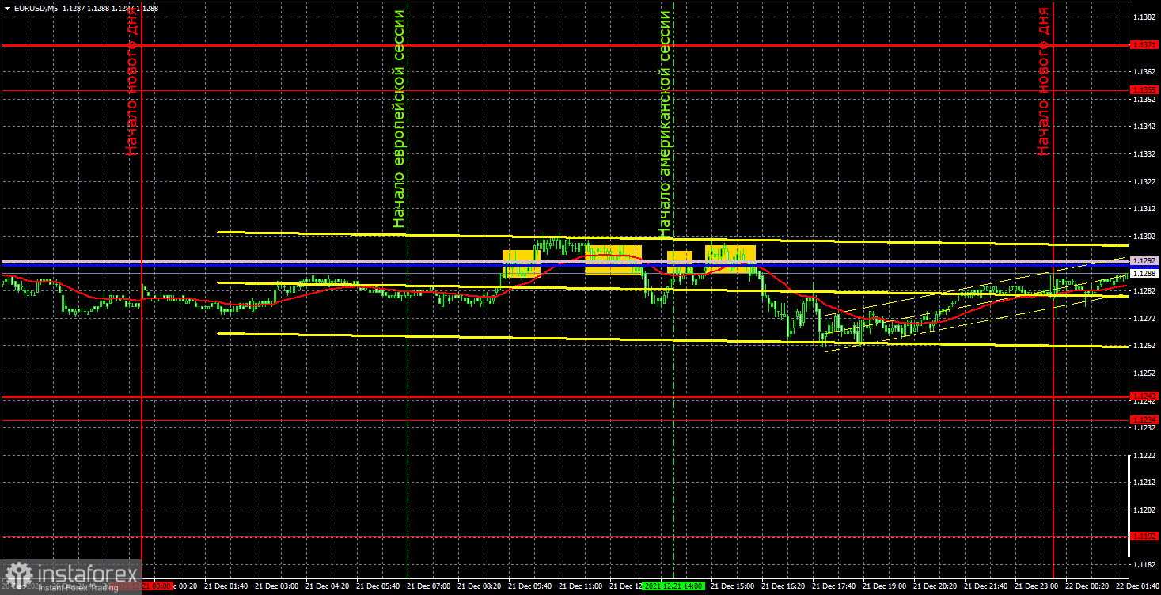Click the 1.1302 price scale value
Viewport: 1161px width, 595px height.
(1144, 237)
